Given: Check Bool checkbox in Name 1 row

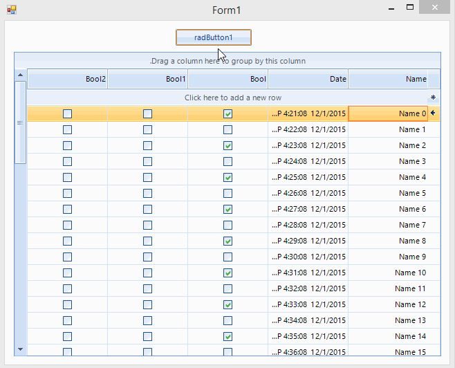Looking at the screenshot, I should pyautogui.click(x=228, y=130).
